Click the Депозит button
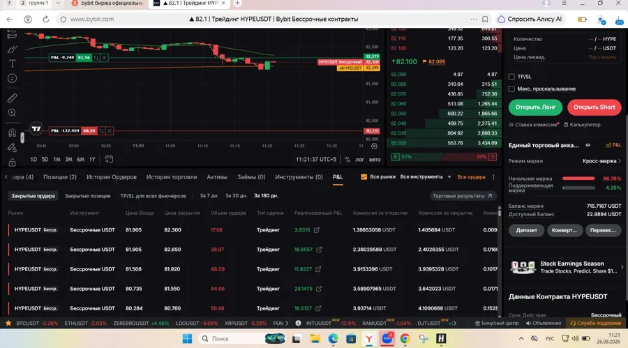 [x=526, y=230]
